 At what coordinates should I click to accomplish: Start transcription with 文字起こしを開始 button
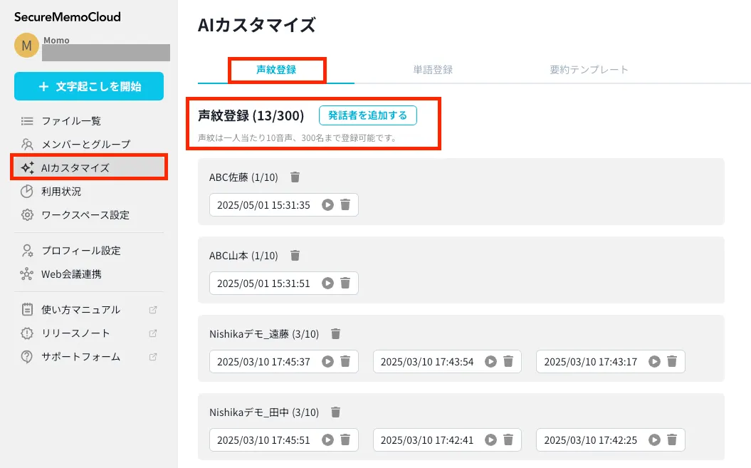pyautogui.click(x=89, y=86)
